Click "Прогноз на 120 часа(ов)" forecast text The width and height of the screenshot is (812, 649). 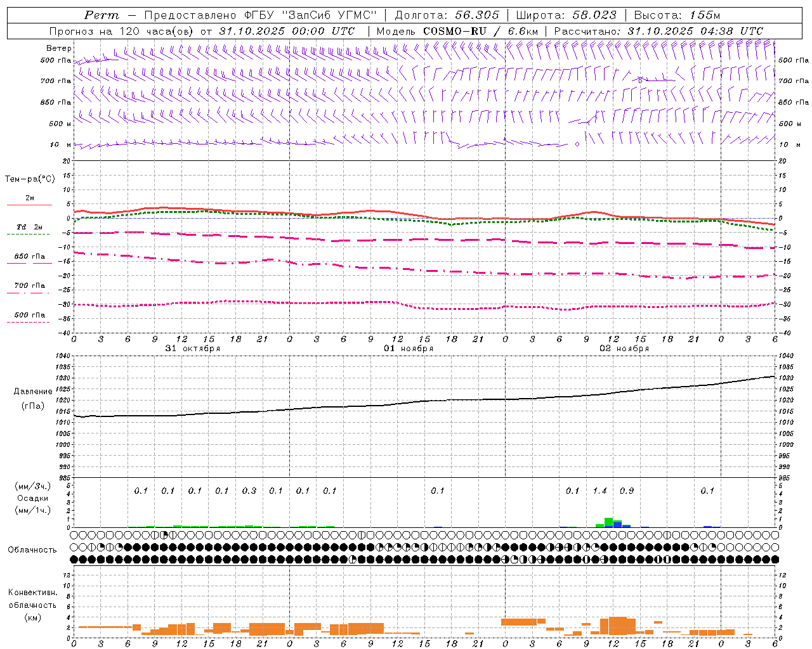[122, 31]
